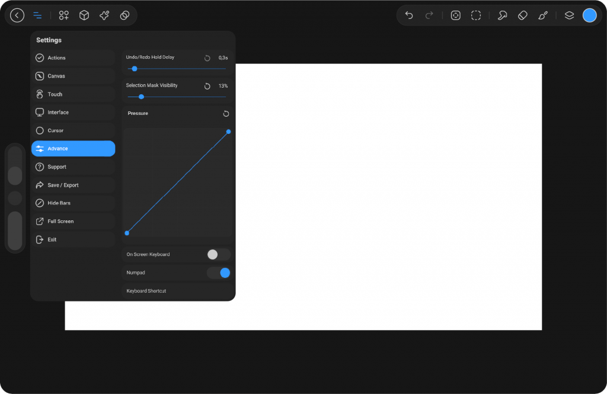Screen dimensions: 607x394
Task: Click the Selection Mask Visibility slider
Action: (x=177, y=97)
